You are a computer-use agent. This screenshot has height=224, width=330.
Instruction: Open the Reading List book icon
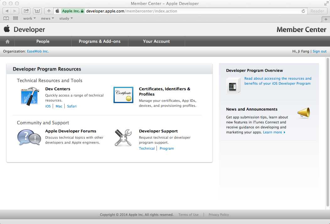tap(6, 18)
